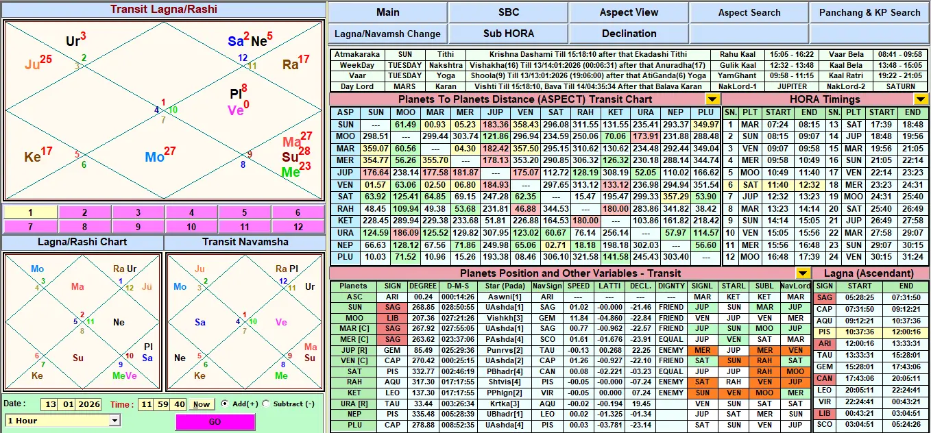
Task: Expand the yellow arrow beside Planets Position header
Action: 802,273
